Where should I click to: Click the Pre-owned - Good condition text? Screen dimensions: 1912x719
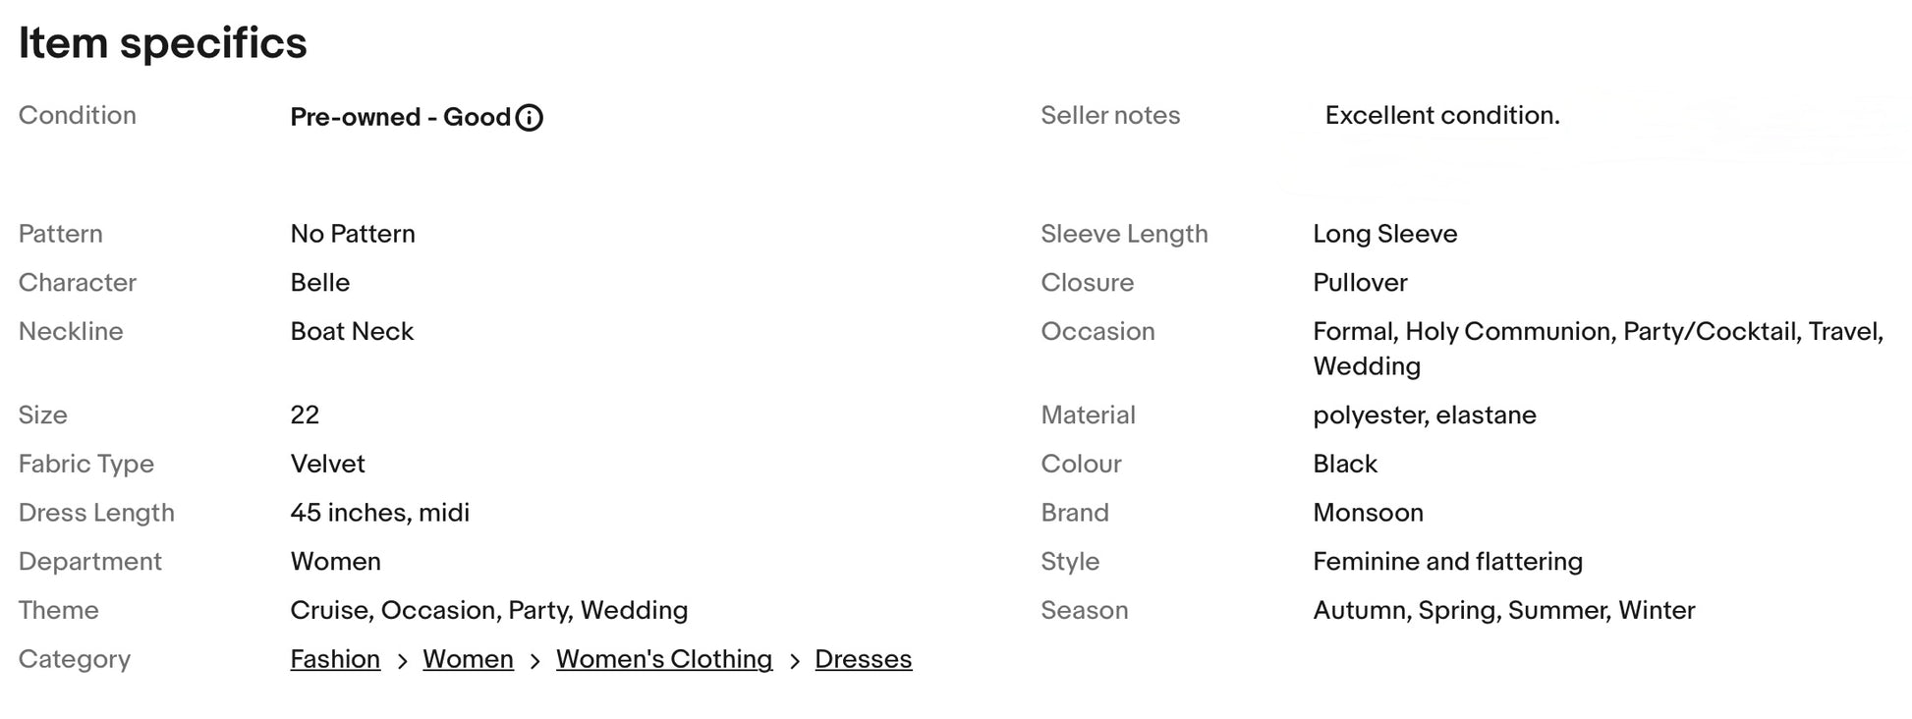[400, 118]
